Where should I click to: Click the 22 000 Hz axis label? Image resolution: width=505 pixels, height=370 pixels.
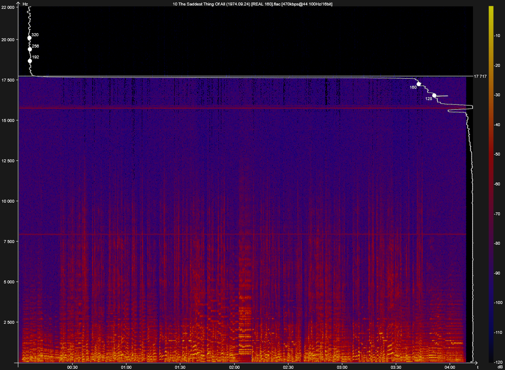coord(8,7)
